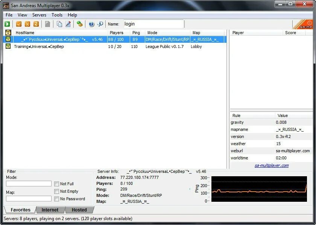Screen dimensions: 316x225
Task: Click the green Connect play icon
Action: (x=7, y=24)
